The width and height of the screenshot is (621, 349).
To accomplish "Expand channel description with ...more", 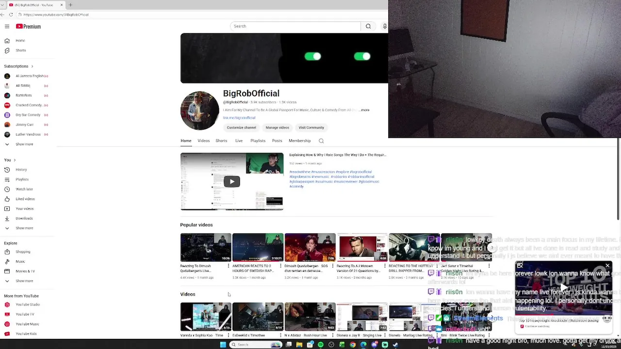I will pos(364,110).
